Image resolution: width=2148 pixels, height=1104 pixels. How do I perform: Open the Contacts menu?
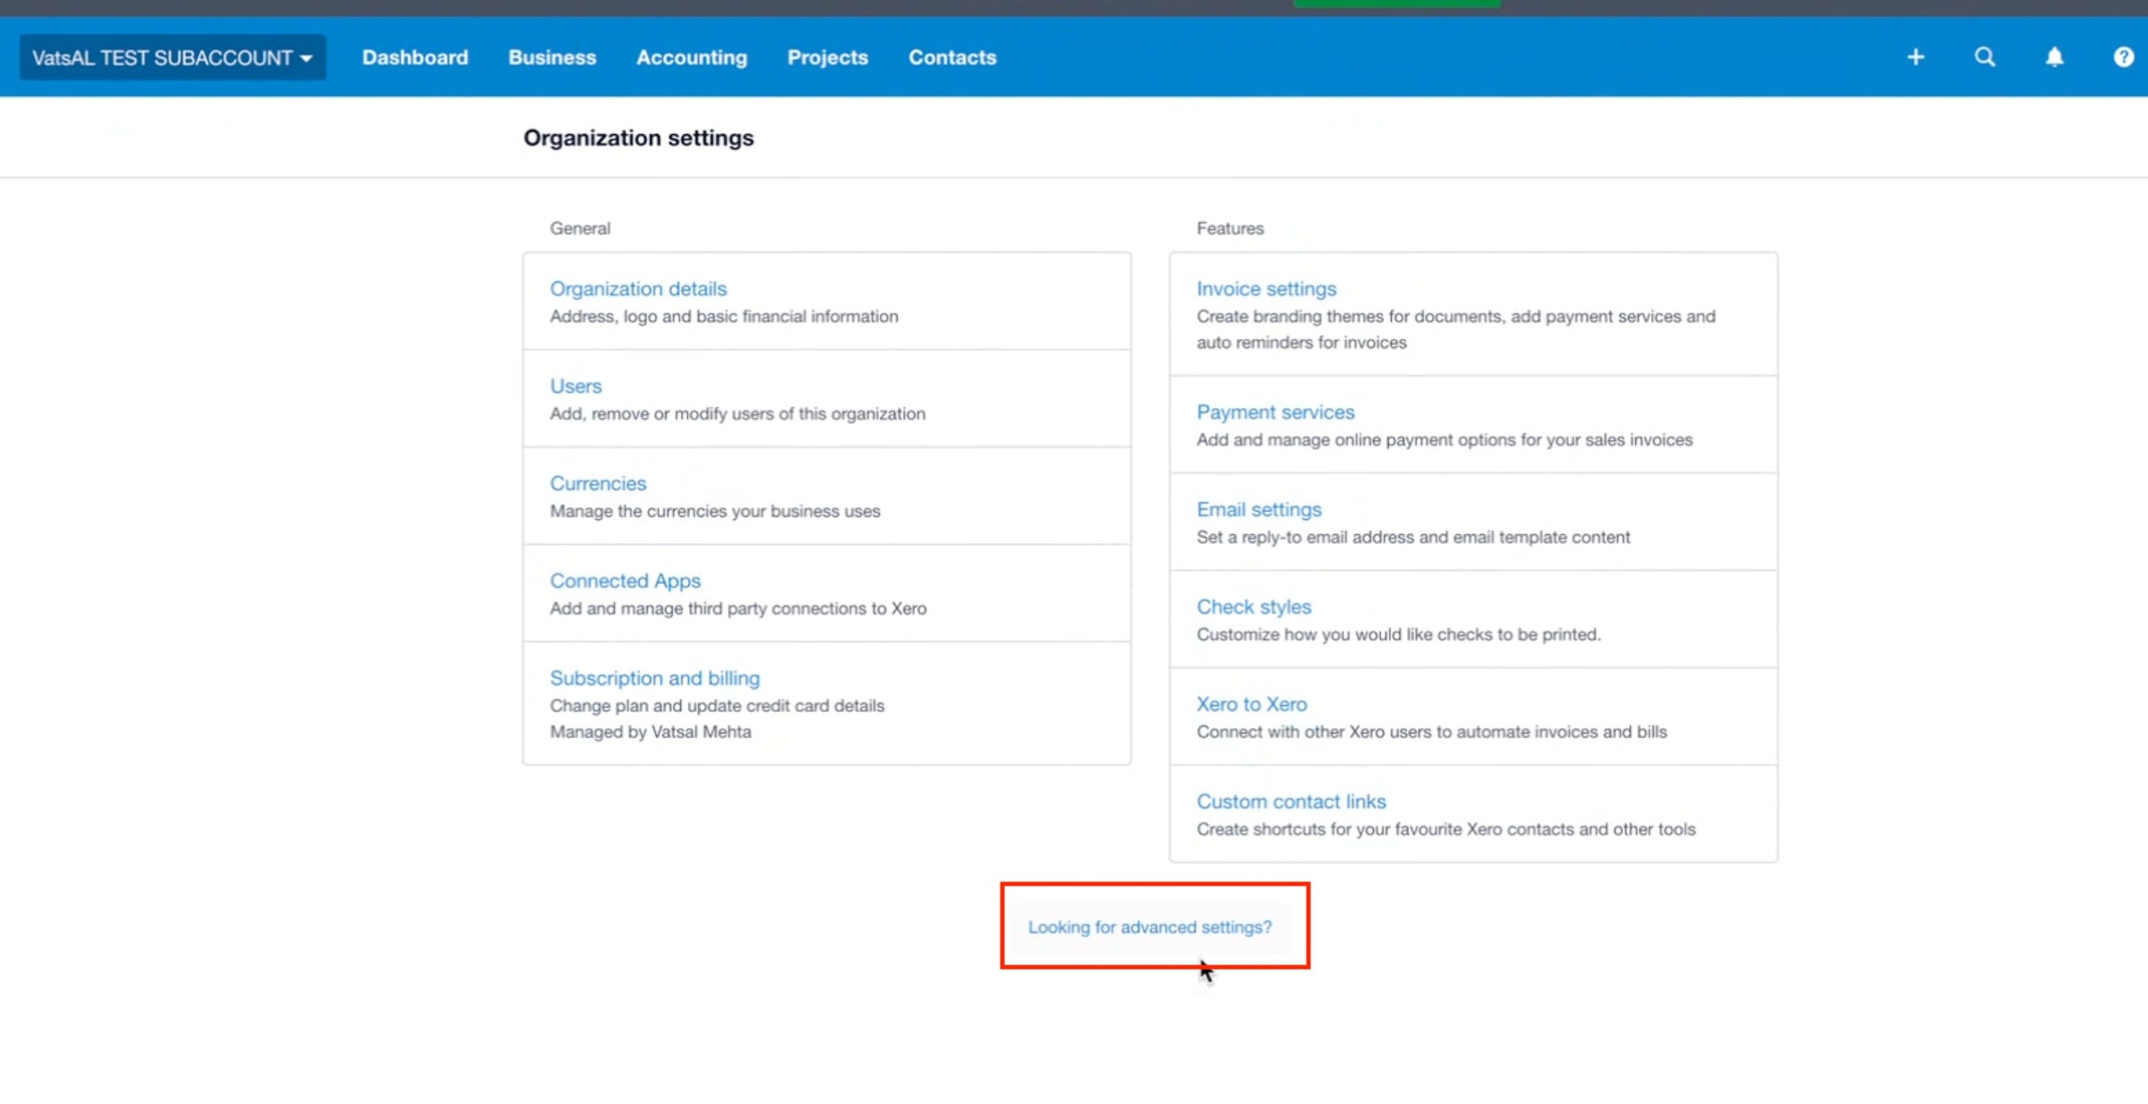(951, 57)
